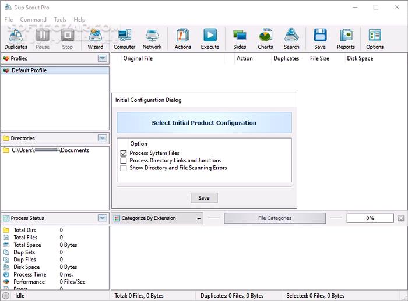Image resolution: width=408 pixels, height=301 pixels.
Task: Select the Default Profile entry
Action: 55,70
